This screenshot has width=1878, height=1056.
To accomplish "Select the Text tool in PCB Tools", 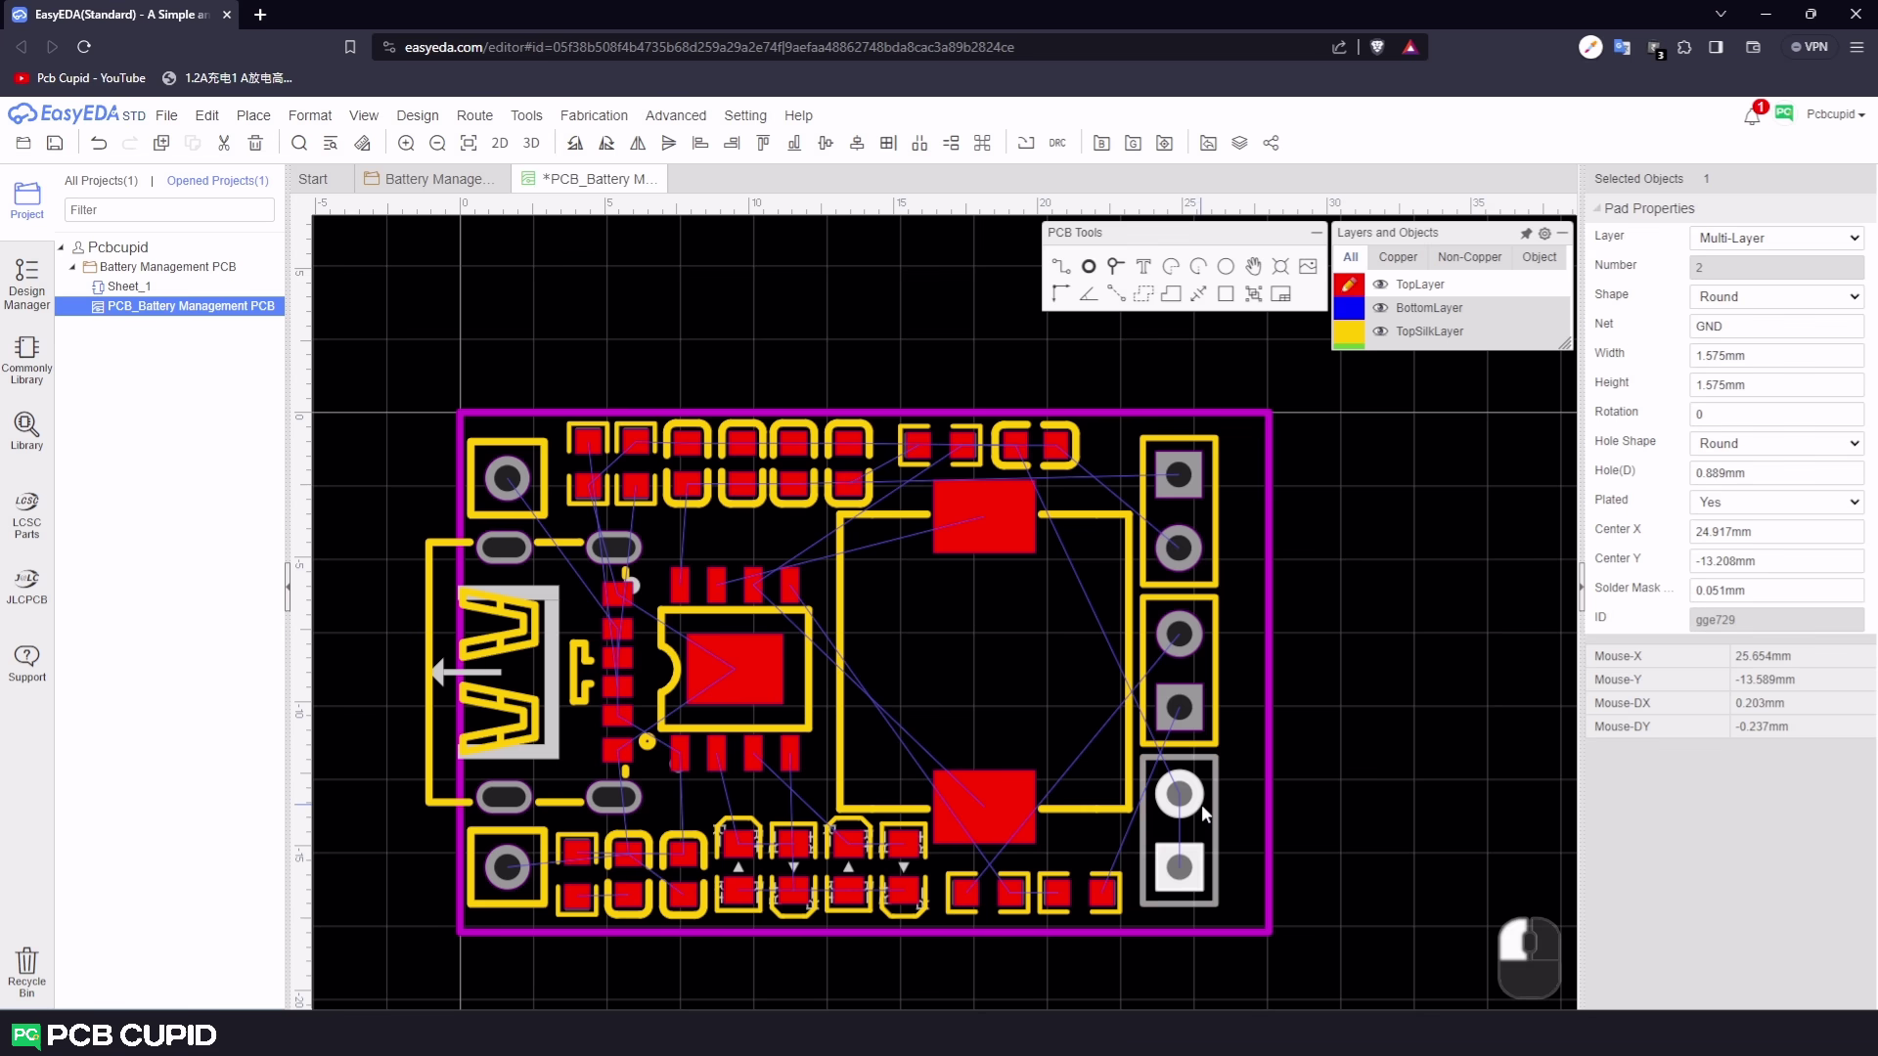I will [x=1142, y=266].
